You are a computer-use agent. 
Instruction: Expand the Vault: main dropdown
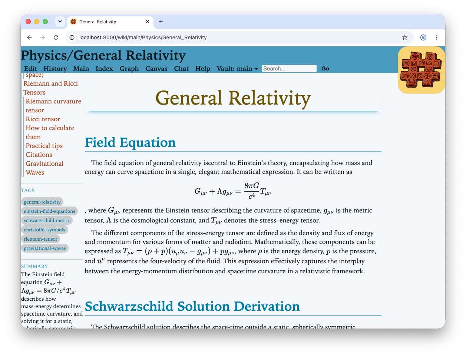(237, 69)
